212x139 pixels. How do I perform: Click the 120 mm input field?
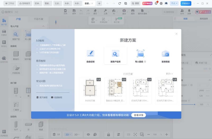point(204,96)
